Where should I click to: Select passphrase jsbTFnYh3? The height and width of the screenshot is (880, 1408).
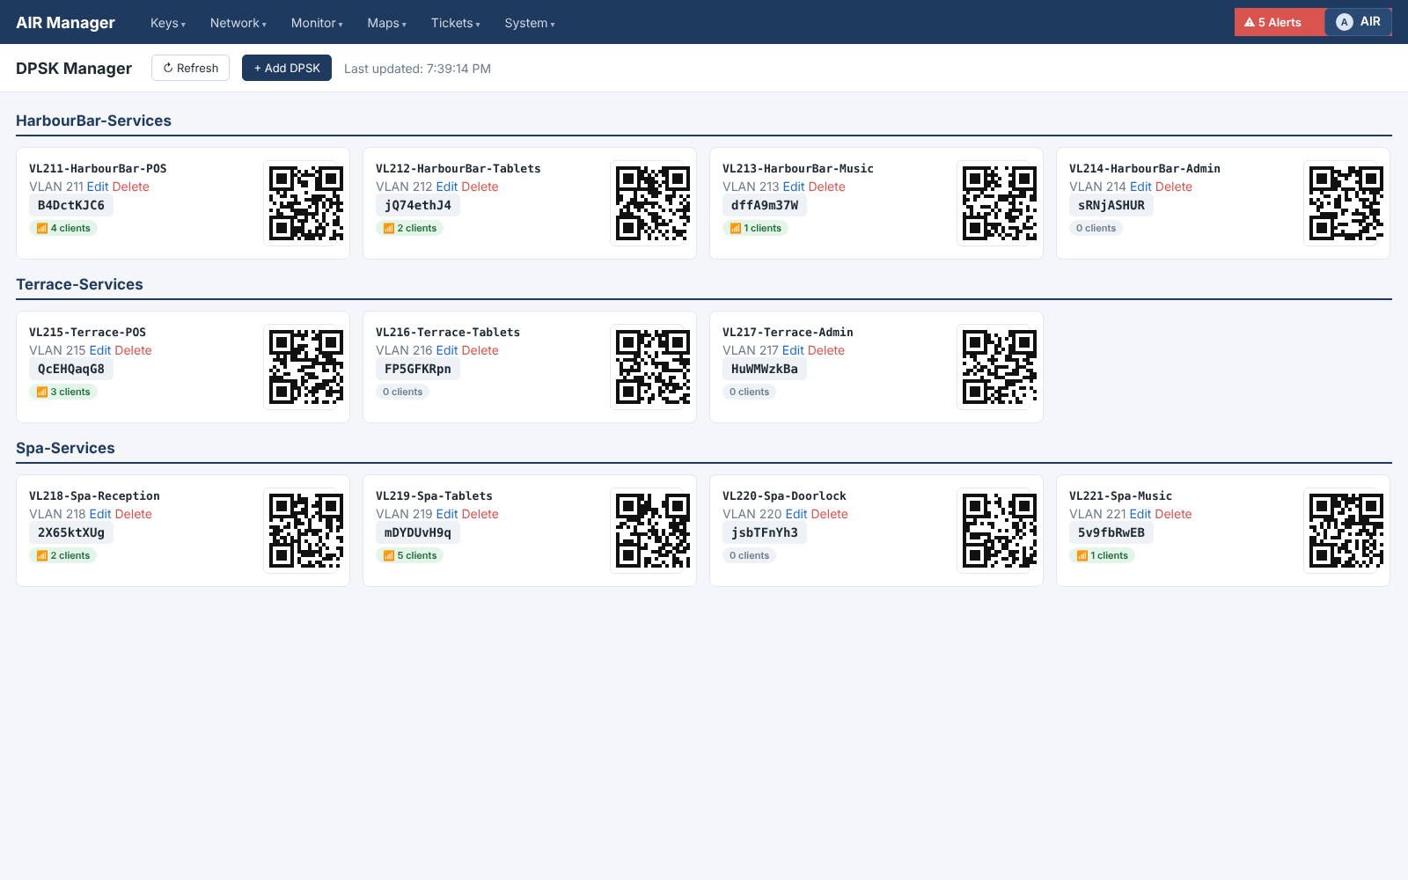pyautogui.click(x=765, y=532)
